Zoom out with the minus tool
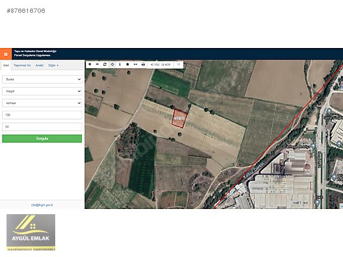343x257 pixels. [x=97, y=64]
